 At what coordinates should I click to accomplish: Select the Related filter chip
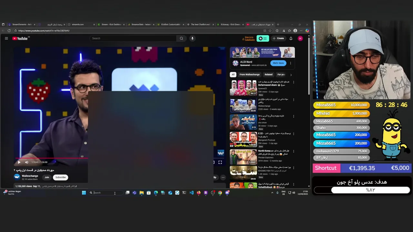[268, 74]
